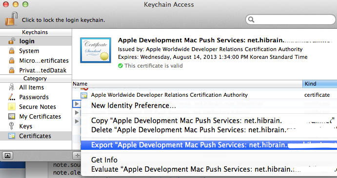The image size is (337, 178).
Task: Expand the first disclosure triangle under Apple Worldwide row
Action: tap(77, 104)
